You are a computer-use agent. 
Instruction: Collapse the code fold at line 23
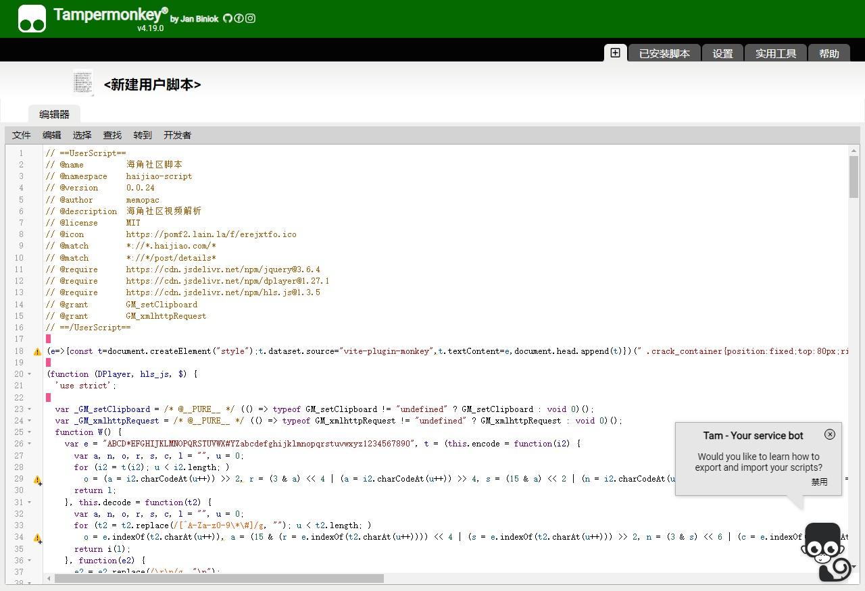point(30,409)
